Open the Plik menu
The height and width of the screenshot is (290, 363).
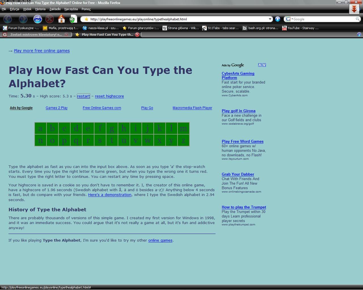click(x=4, y=9)
